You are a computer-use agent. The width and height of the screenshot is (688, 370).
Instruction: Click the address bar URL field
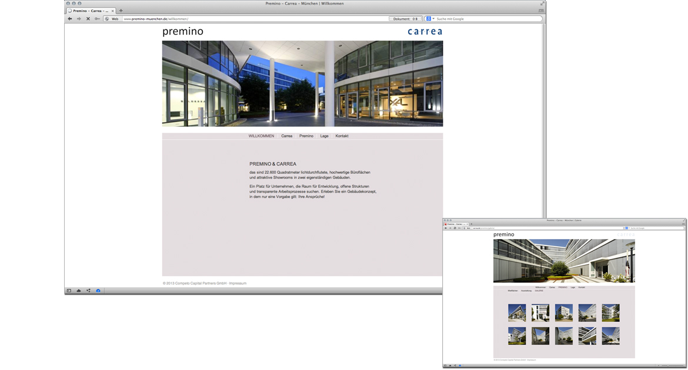pos(253,19)
